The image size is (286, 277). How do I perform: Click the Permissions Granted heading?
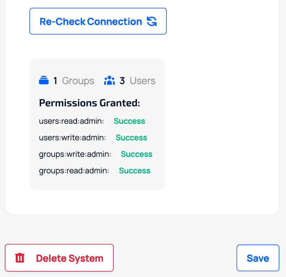[90, 103]
